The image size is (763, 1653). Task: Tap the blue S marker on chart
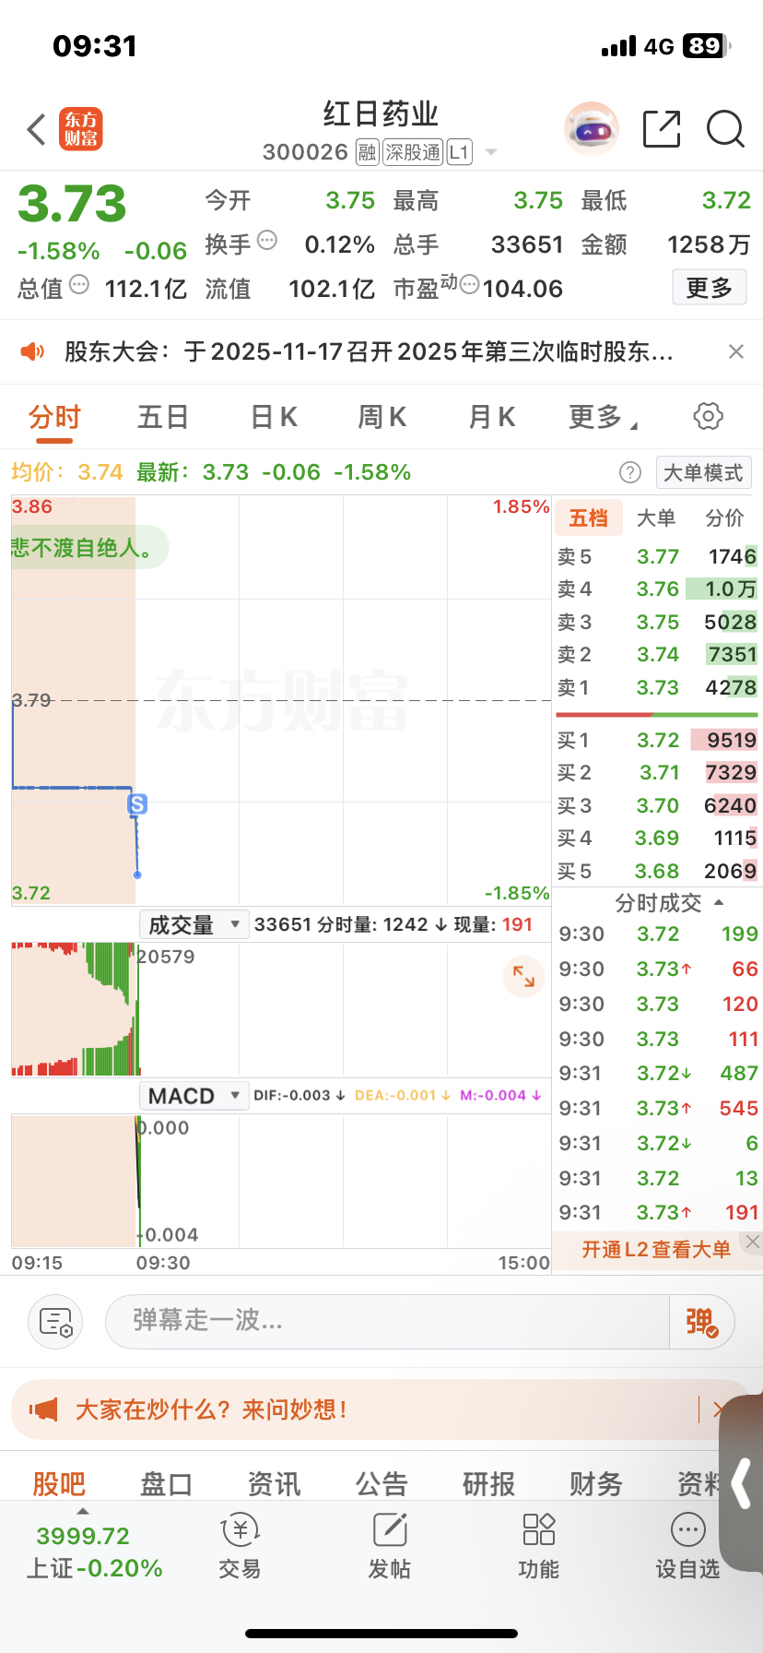coord(137,804)
